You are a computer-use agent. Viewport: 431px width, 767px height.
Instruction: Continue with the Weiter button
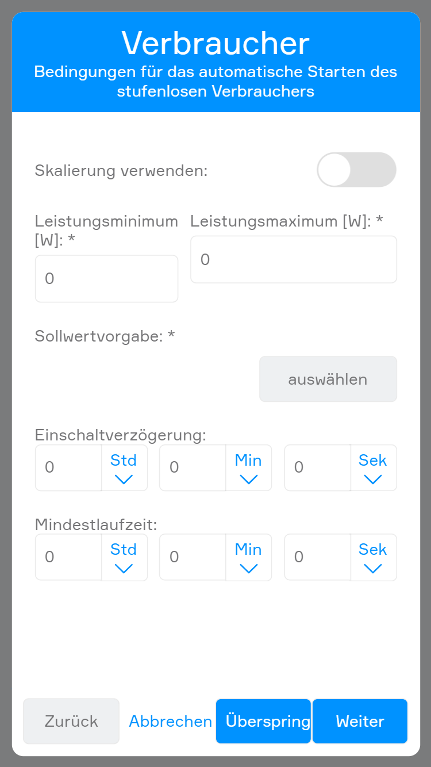tap(360, 721)
